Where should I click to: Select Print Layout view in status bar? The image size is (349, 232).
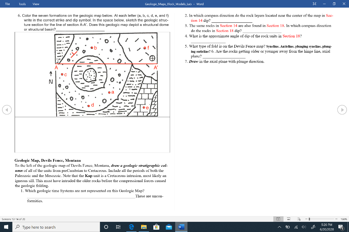pos(288,219)
